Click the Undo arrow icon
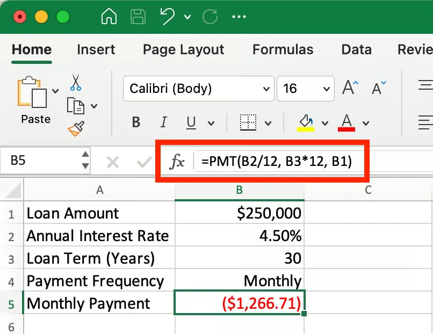The width and height of the screenshot is (433, 334). point(168,17)
